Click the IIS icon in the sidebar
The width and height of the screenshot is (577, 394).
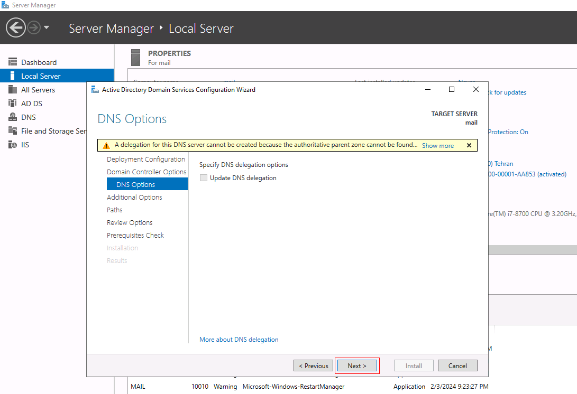click(x=13, y=144)
